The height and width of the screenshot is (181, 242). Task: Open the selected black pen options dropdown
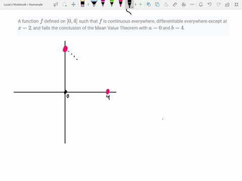click(x=132, y=7)
